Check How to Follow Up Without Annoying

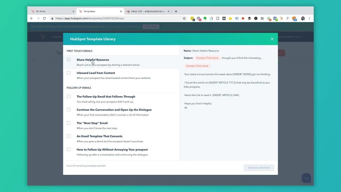click(69, 149)
